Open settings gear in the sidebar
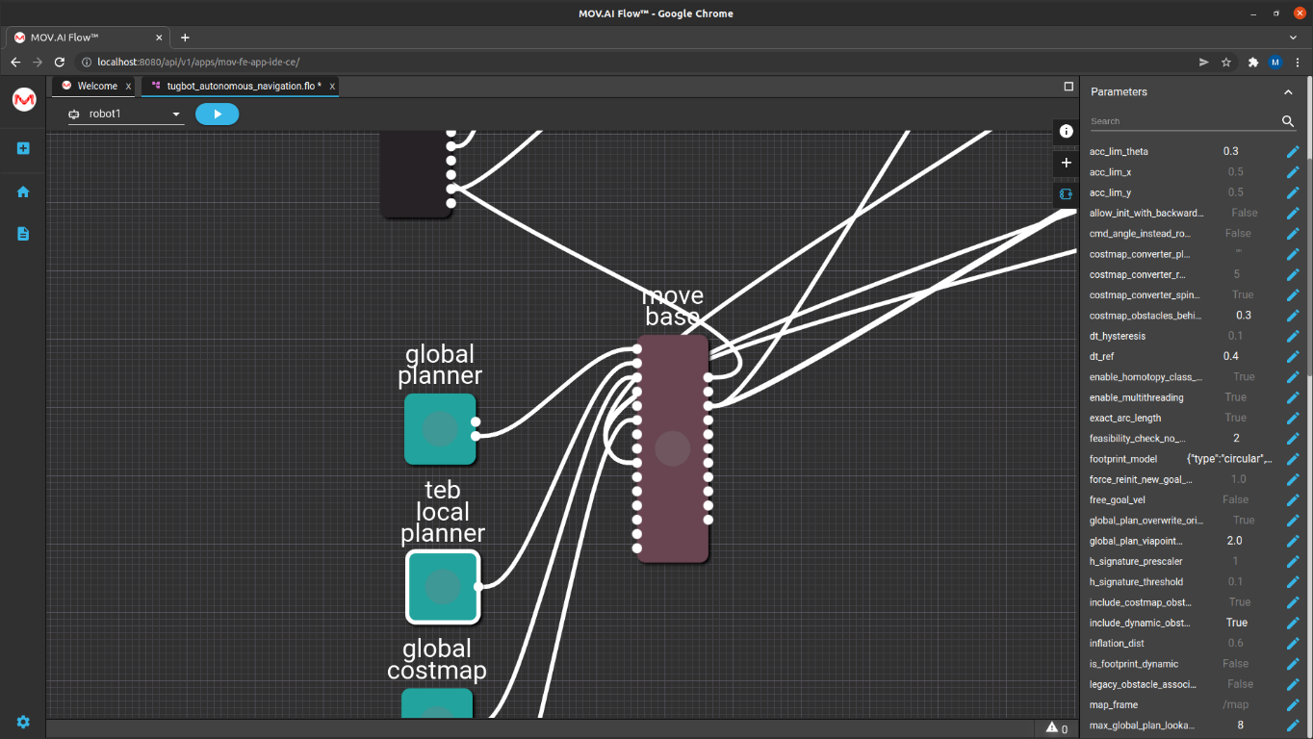1313x739 pixels. (x=23, y=722)
